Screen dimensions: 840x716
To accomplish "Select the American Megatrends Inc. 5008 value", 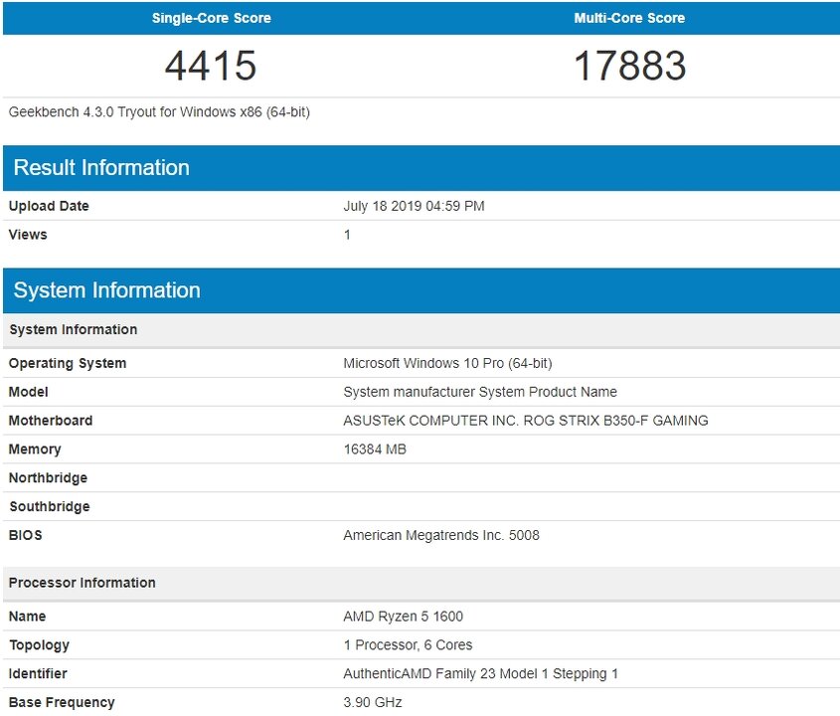I will [441, 535].
